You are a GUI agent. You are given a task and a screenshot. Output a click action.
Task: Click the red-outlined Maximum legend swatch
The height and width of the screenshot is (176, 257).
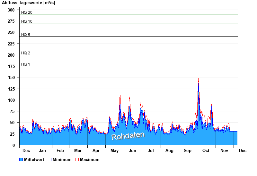(77, 159)
